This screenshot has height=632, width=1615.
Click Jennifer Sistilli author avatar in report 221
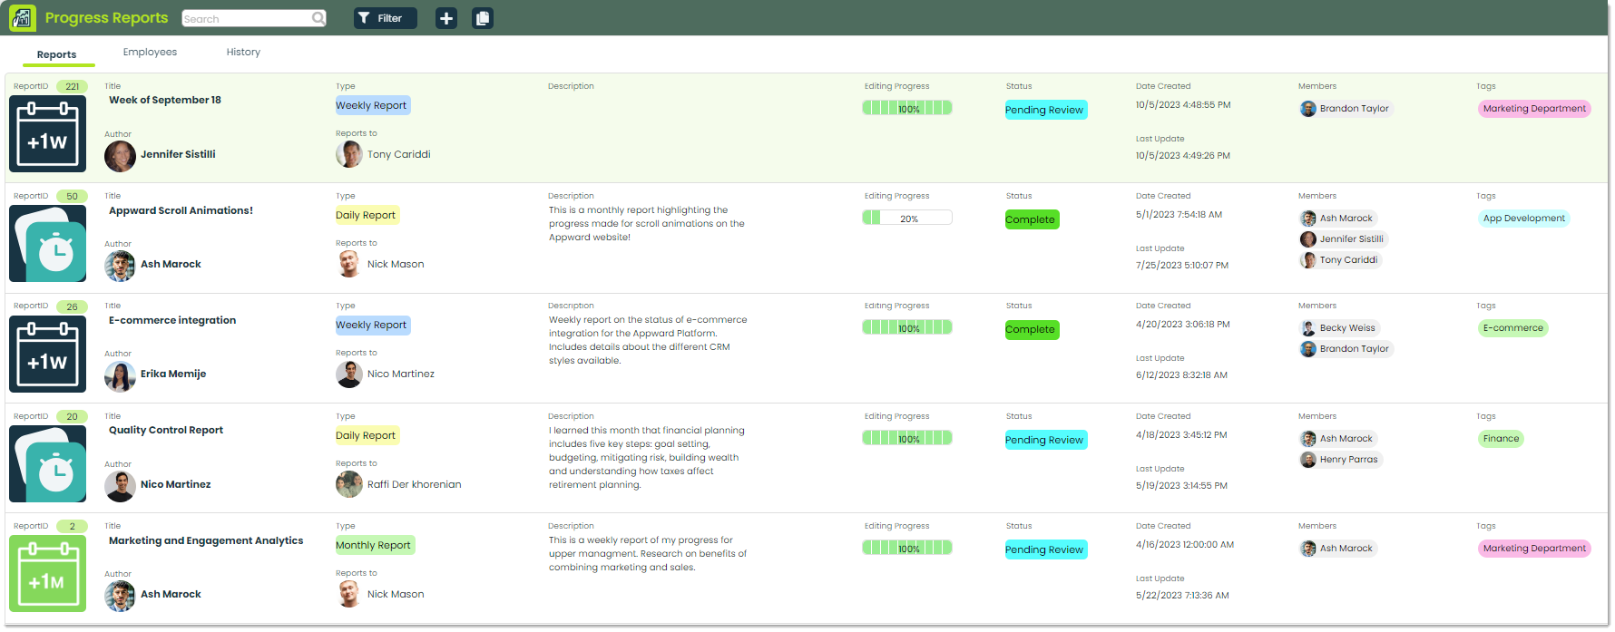[120, 156]
